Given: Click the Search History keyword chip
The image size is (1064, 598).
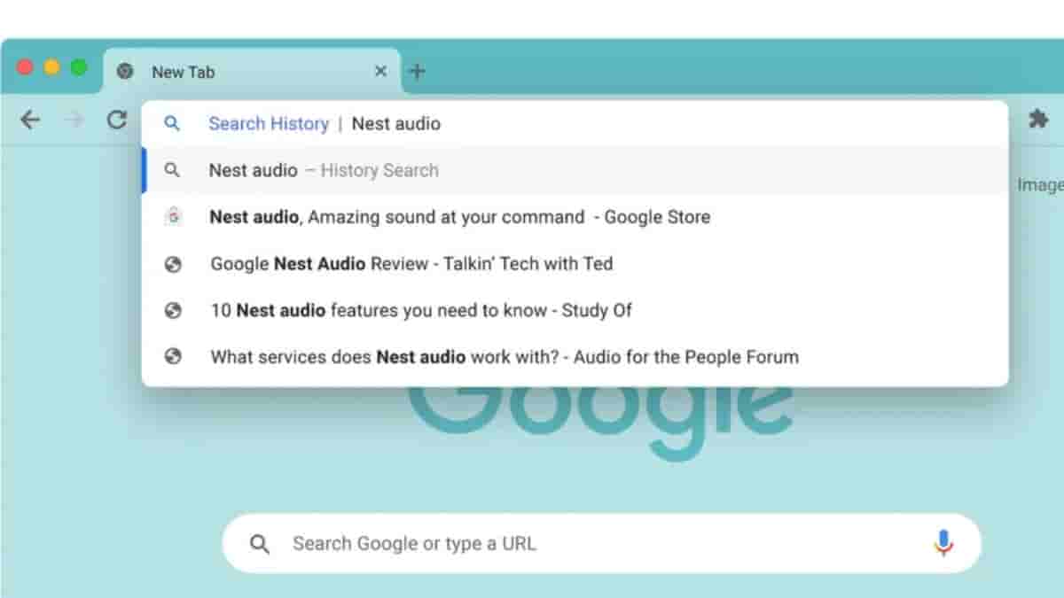Looking at the screenshot, I should click(x=269, y=124).
